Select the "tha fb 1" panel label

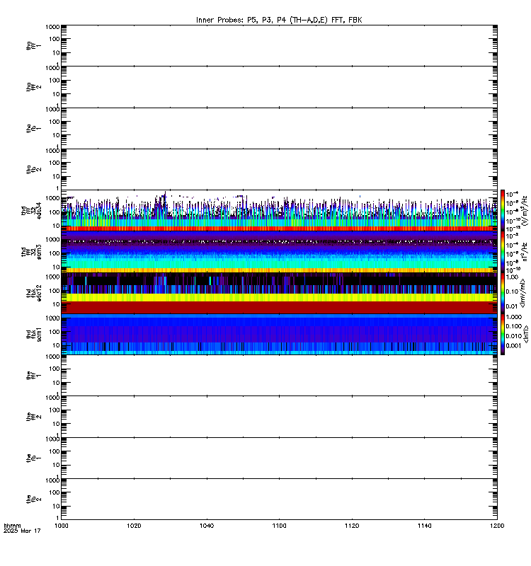click(33, 128)
